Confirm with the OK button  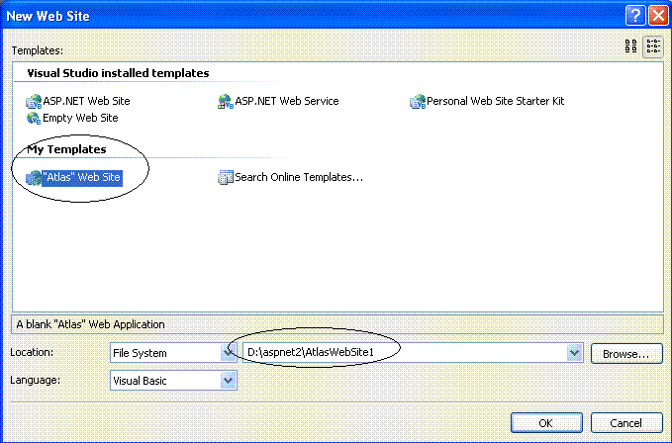coord(546,423)
